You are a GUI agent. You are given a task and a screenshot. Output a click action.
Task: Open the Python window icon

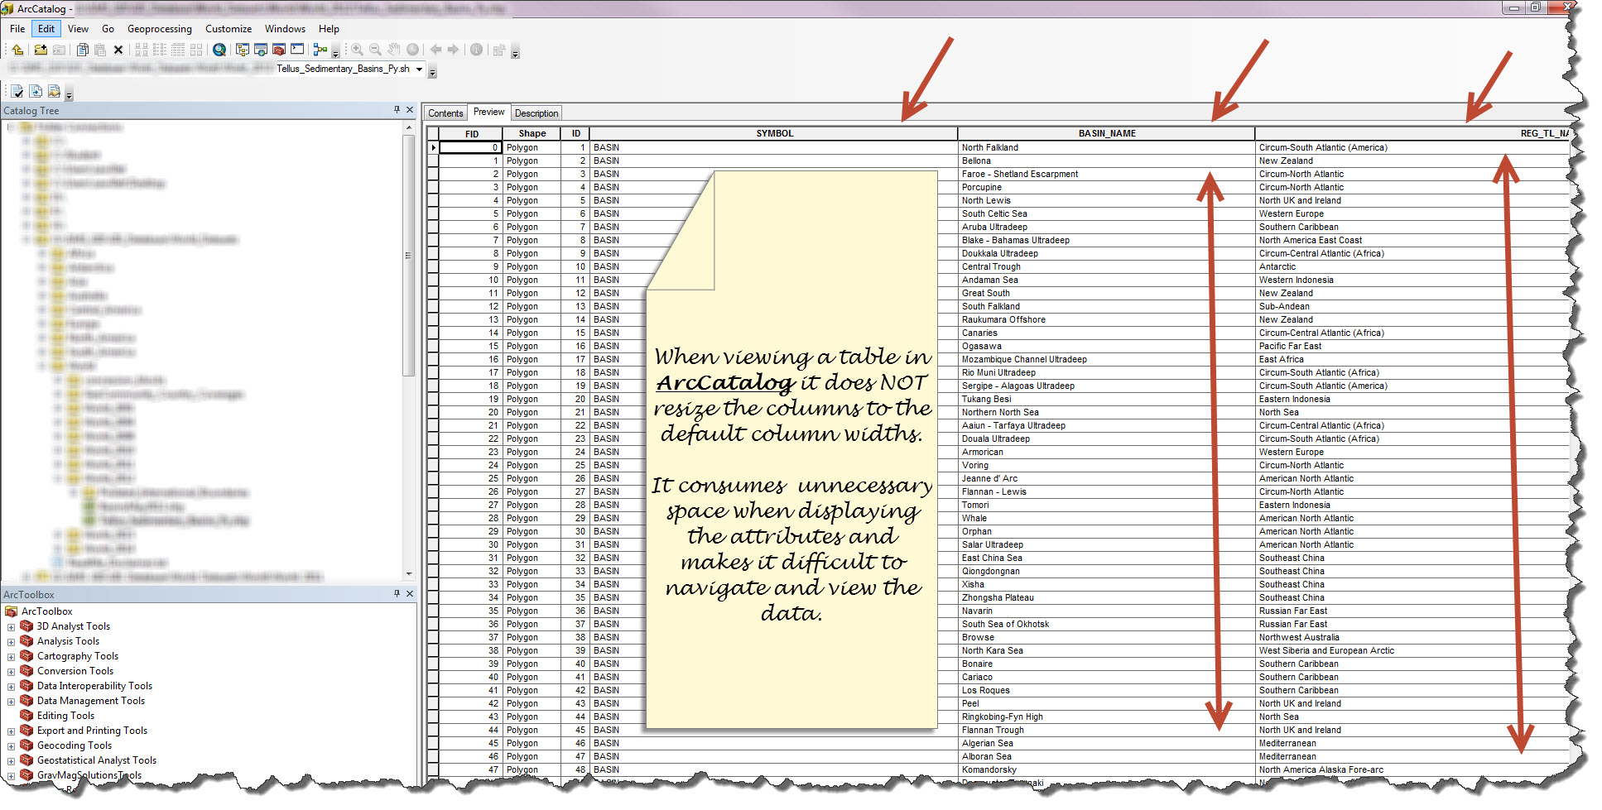click(x=297, y=50)
